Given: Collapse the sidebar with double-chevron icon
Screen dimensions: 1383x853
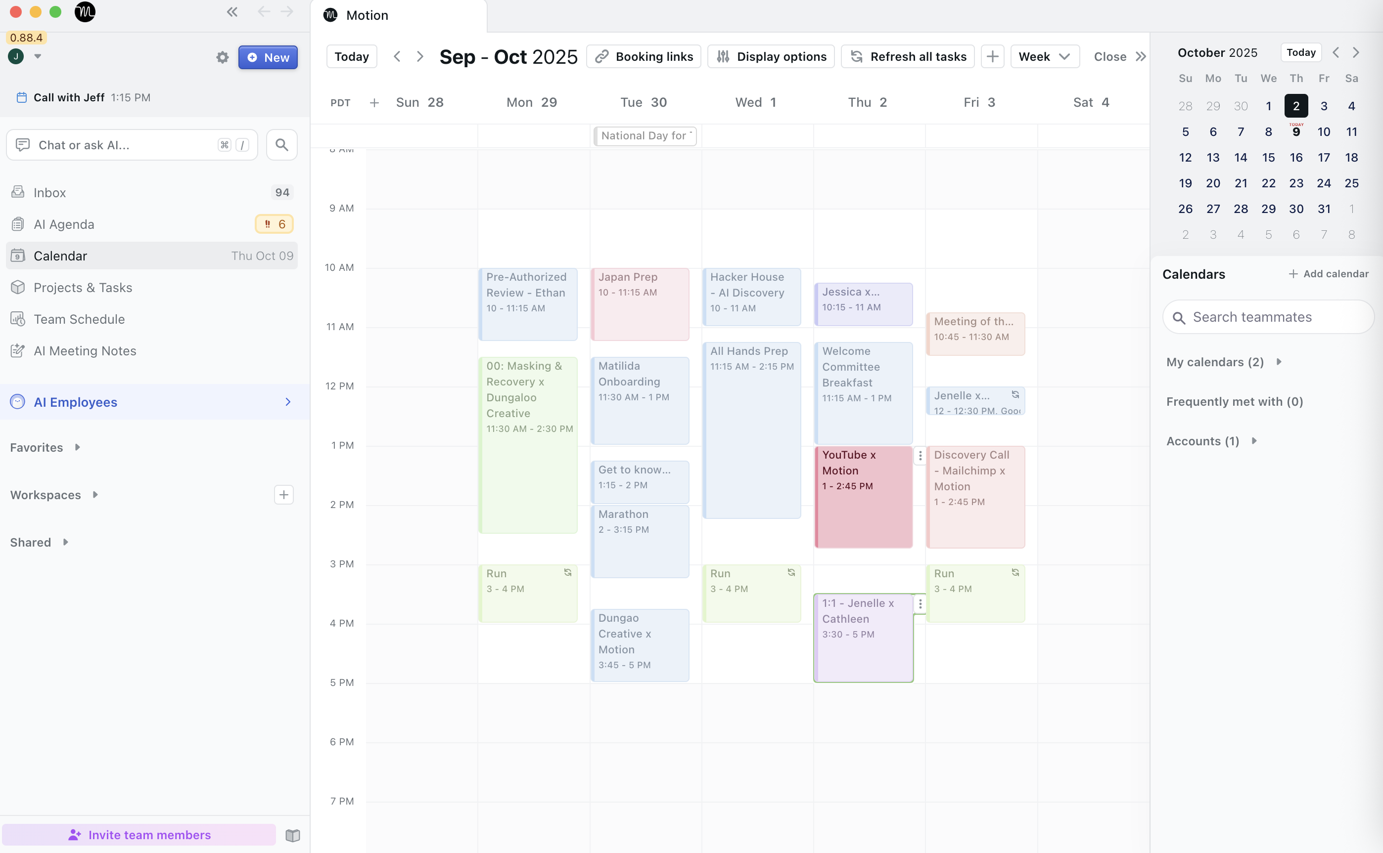Looking at the screenshot, I should [232, 12].
